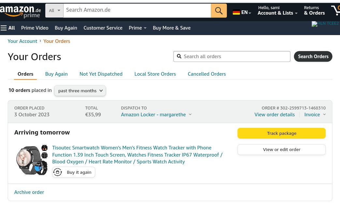This screenshot has height=203, width=340.
Task: Open Prime Video in navigation bar
Action: click(35, 28)
